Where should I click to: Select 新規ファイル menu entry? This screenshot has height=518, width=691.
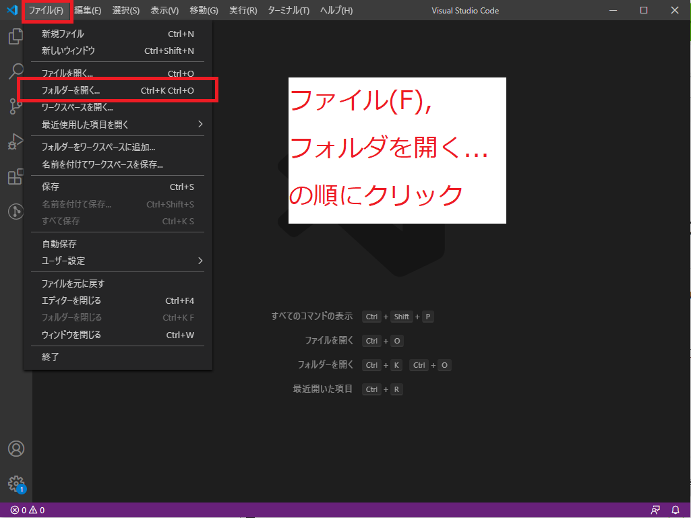[118, 34]
